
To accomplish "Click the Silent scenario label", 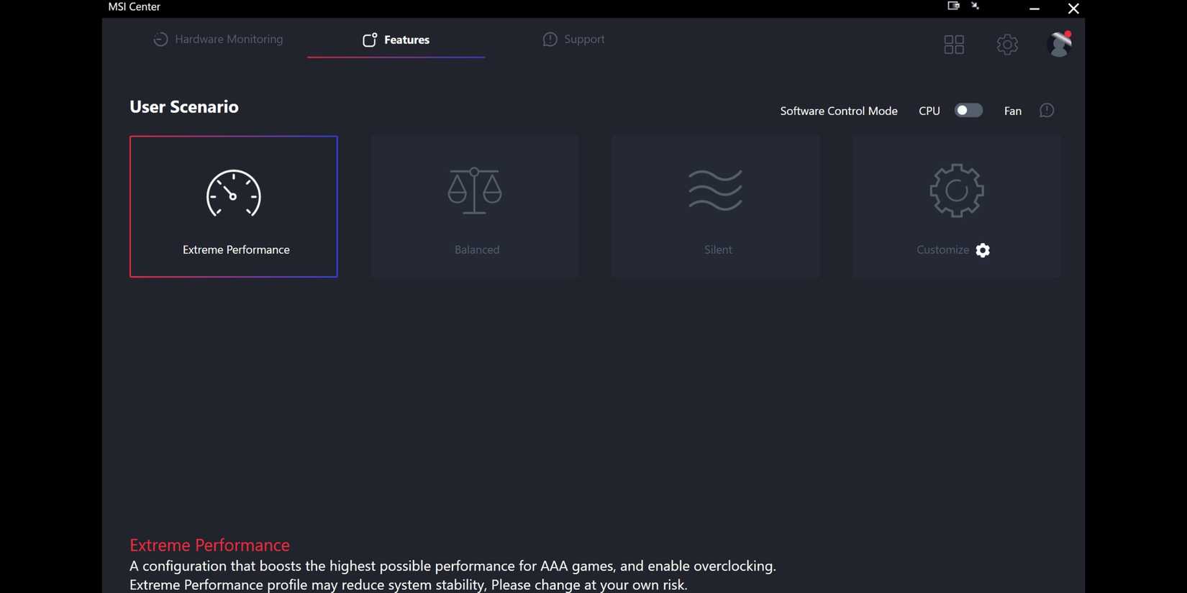I will tap(718, 250).
